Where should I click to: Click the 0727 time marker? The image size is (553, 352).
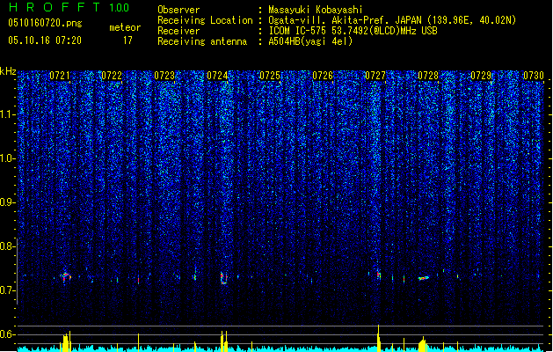pos(375,76)
